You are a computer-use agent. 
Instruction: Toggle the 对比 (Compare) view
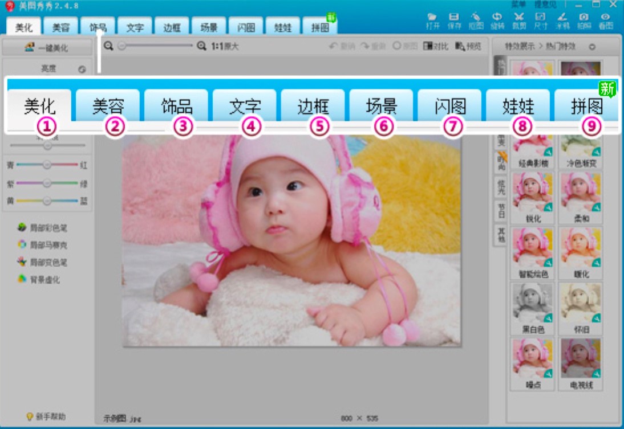point(436,46)
